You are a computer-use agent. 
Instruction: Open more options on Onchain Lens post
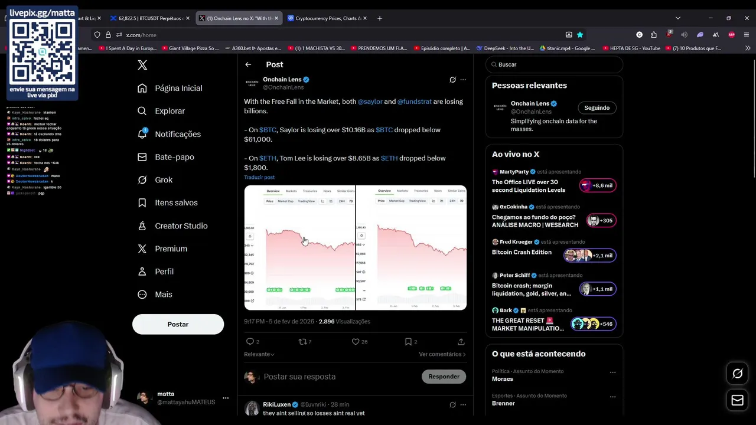click(463, 80)
